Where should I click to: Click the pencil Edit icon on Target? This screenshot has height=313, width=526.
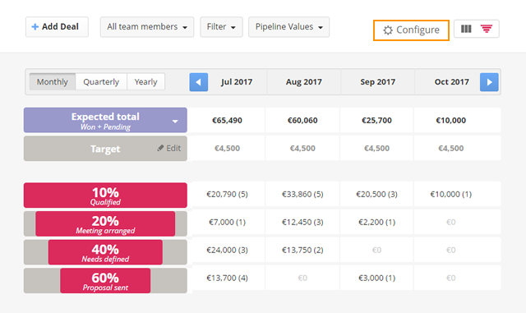pyautogui.click(x=161, y=148)
